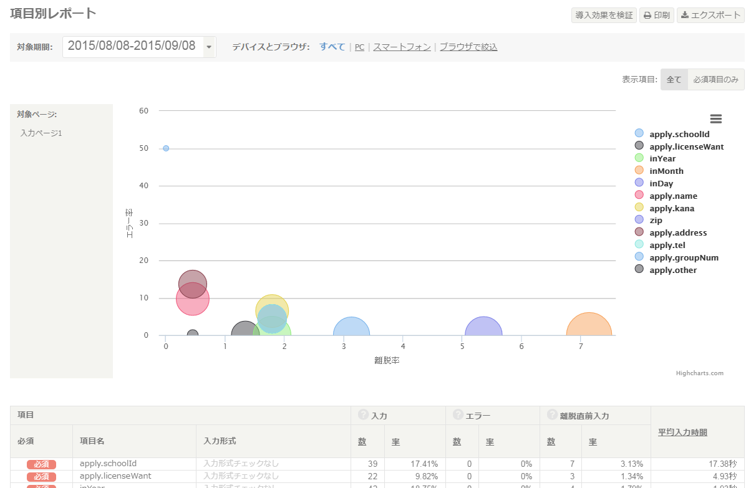This screenshot has width=756, height=488.
Task: Click the 入力 help question mark icon
Action: (363, 415)
